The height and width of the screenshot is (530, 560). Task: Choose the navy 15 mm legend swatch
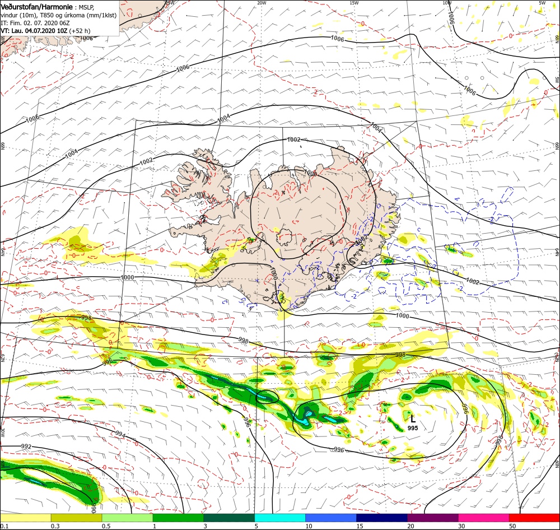382,518
